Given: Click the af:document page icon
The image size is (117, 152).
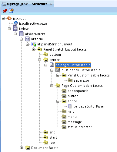Looking at the screenshot, I should coord(21,34).
